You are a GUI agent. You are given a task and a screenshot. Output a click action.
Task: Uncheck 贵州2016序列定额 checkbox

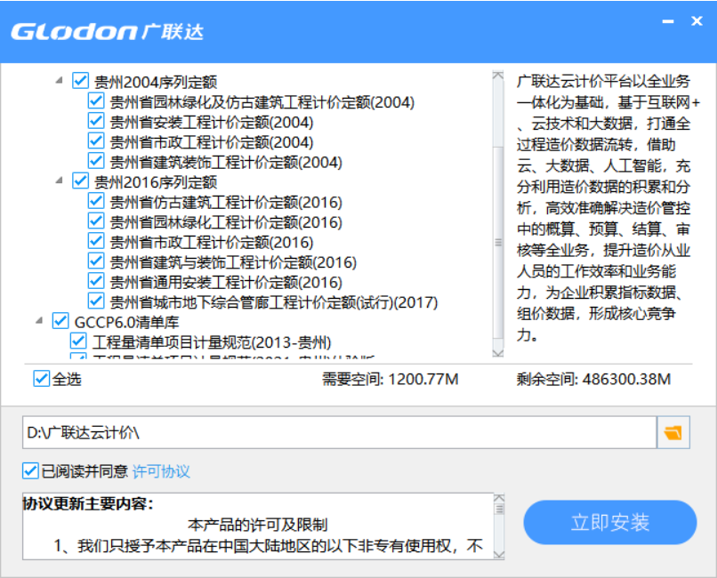[80, 181]
